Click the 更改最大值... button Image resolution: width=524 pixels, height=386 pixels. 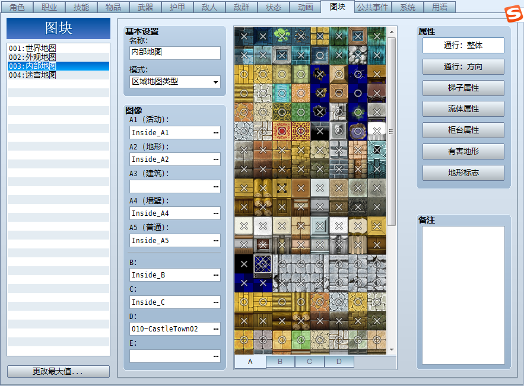(x=58, y=371)
